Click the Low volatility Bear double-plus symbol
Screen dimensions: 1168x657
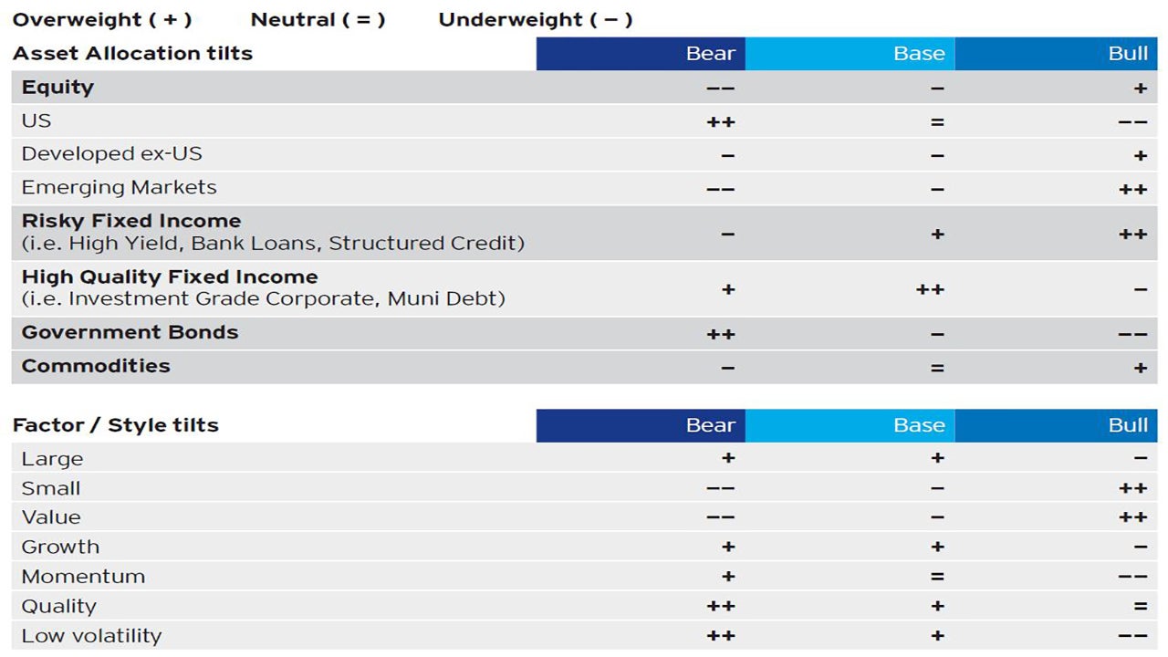point(721,636)
